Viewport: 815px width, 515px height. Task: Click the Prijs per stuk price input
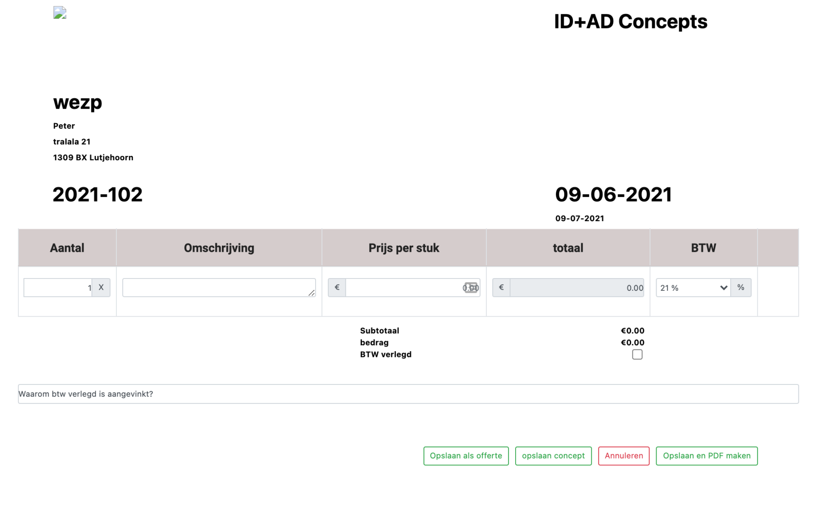tap(413, 288)
